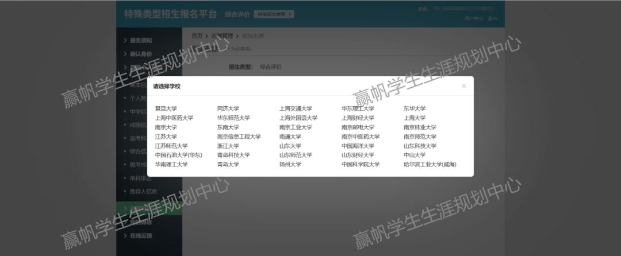
Task: Open 用户中心 in the header
Action: coord(474,19)
